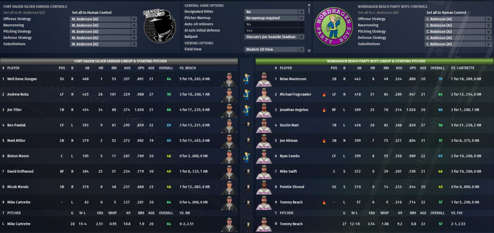
Task: Set Fort Hagen controls to Human Control
Action: 92,13
